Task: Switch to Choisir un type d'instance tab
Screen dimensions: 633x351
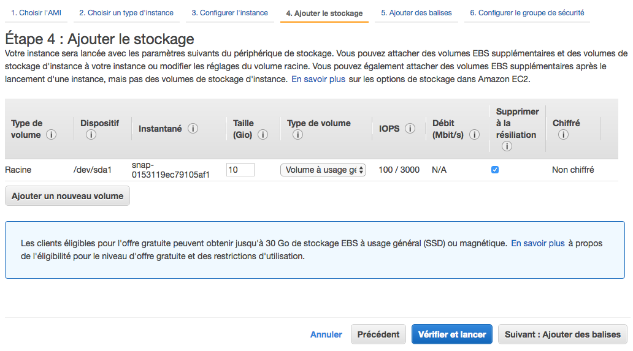Action: click(126, 13)
